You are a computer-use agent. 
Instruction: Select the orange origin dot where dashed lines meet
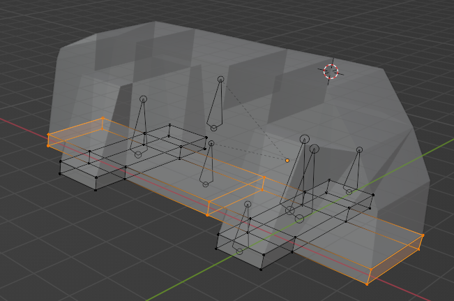tap(287, 161)
